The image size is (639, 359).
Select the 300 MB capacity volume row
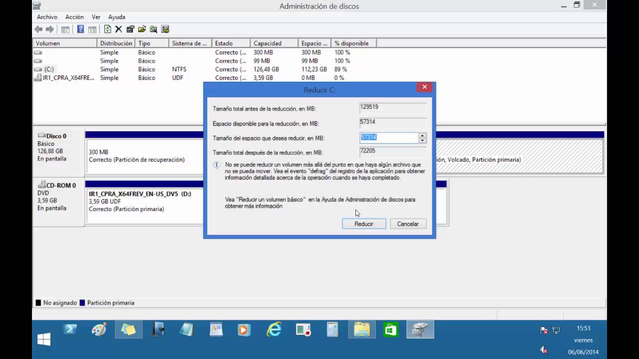[205, 52]
